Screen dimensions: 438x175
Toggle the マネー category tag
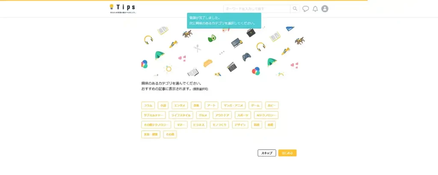click(181, 125)
